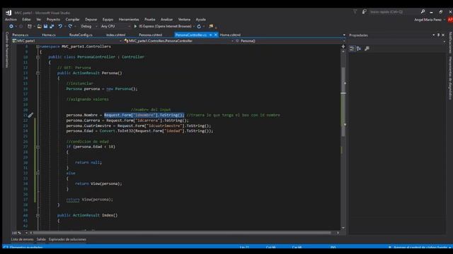Undo the last edit via toolbar
Viewport: 453px width, 254px height.
60,26
